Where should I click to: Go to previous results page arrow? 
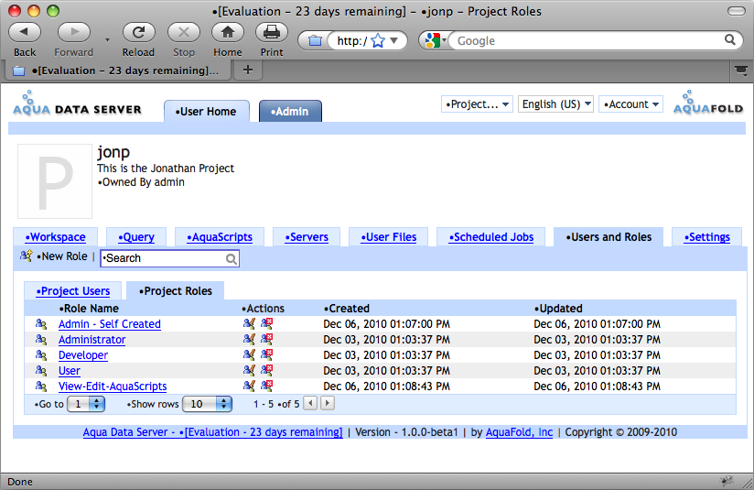tap(311, 403)
